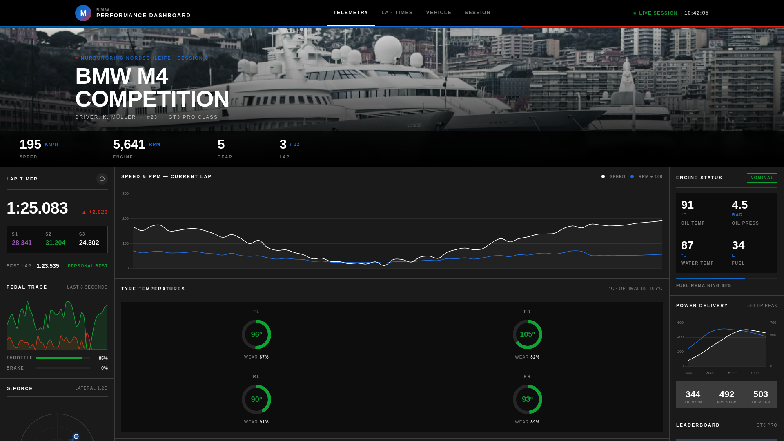Click the BMW M4 Competition headline
The width and height of the screenshot is (784, 441).
pyautogui.click(x=152, y=87)
